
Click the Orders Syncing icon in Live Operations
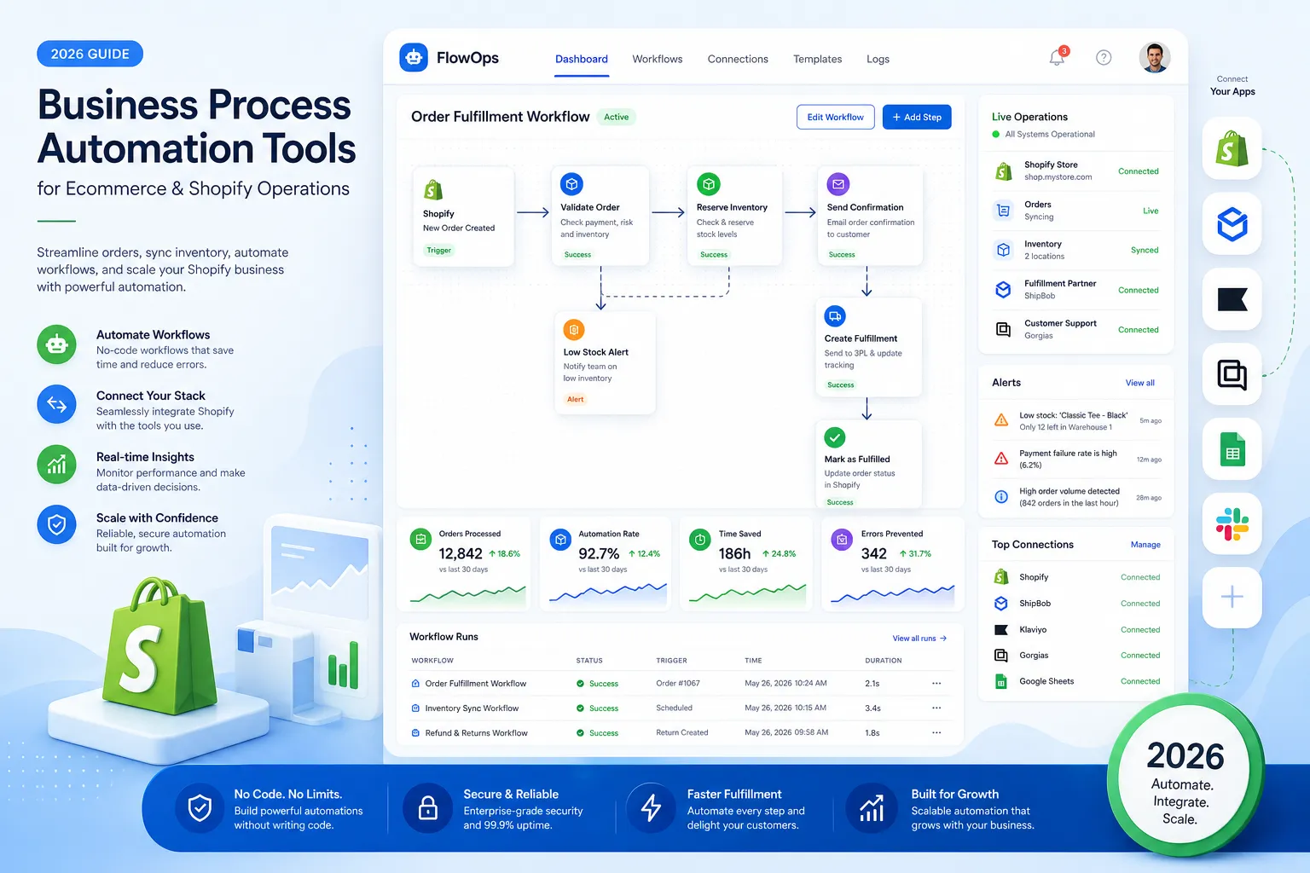click(1004, 211)
